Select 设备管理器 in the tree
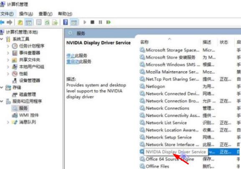Screen dimensions: 241x169 click(30, 81)
